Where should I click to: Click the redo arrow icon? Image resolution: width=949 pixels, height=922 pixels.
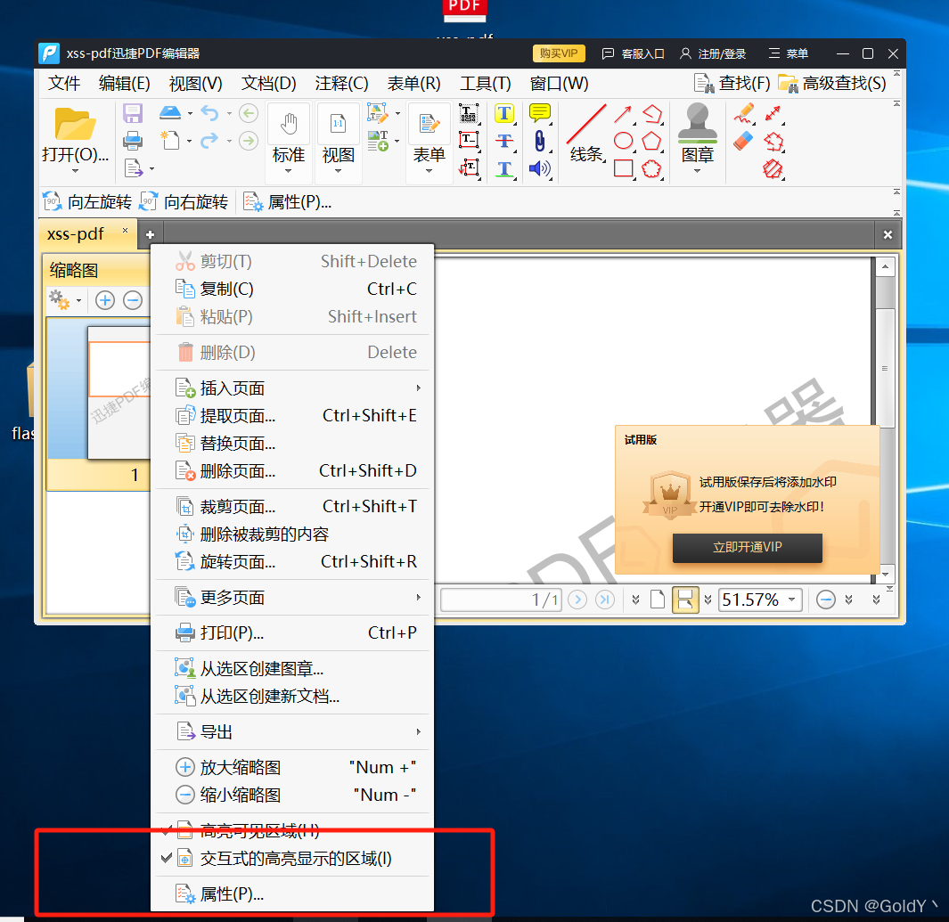coord(209,141)
